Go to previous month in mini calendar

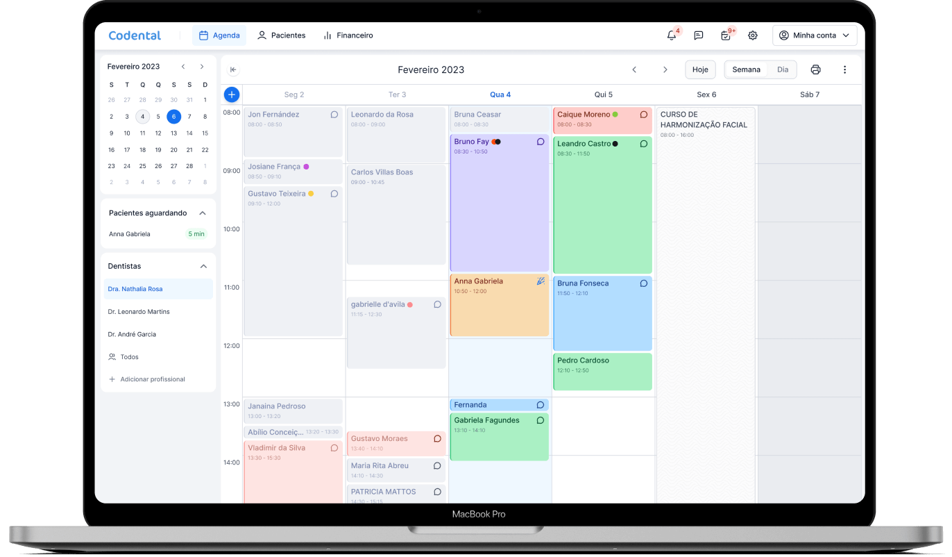point(183,67)
